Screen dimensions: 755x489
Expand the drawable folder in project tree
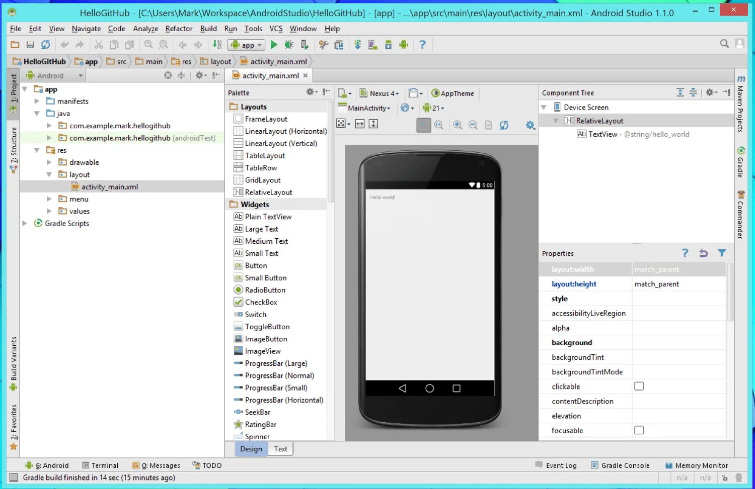click(x=49, y=162)
